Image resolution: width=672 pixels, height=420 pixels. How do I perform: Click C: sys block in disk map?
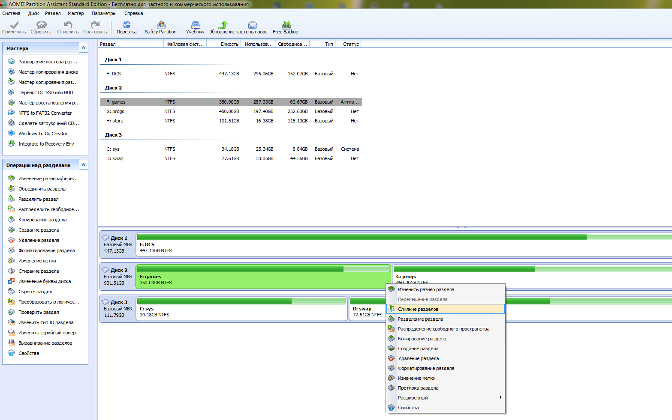point(241,309)
